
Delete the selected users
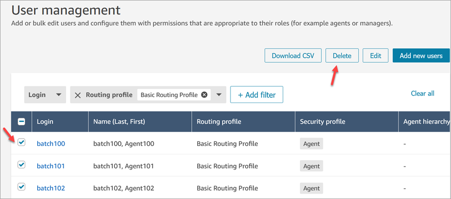coord(342,55)
